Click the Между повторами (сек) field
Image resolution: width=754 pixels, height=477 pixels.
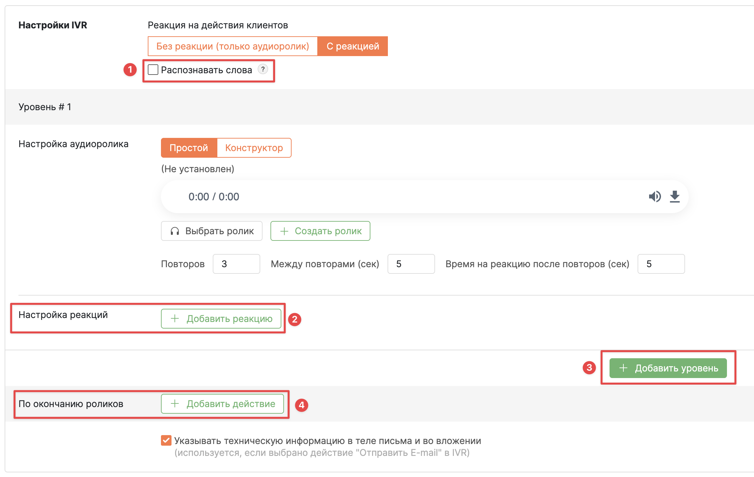pyautogui.click(x=411, y=264)
